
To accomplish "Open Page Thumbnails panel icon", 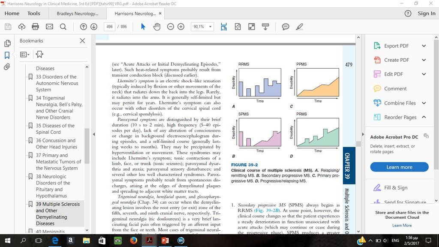I will [x=7, y=43].
